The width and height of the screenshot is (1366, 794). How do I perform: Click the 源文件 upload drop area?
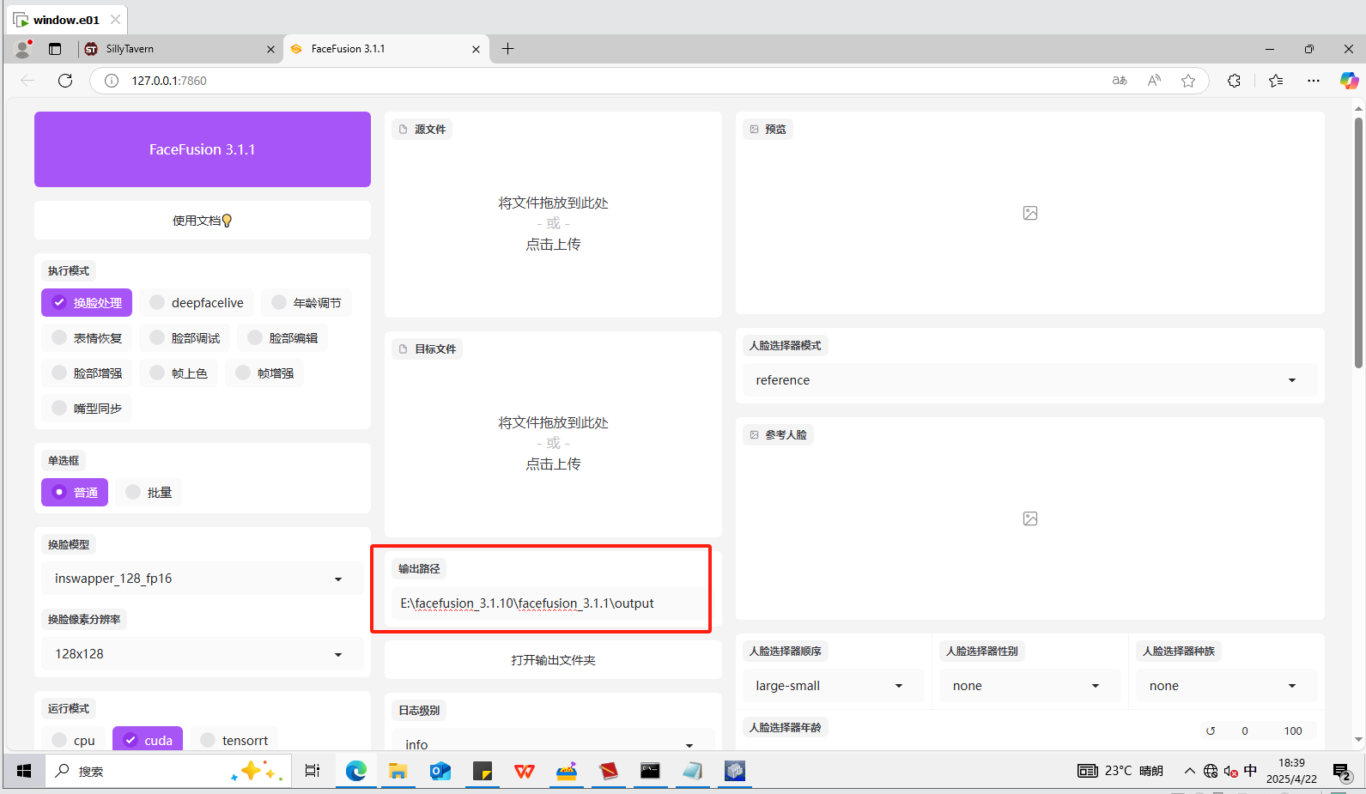pos(553,224)
